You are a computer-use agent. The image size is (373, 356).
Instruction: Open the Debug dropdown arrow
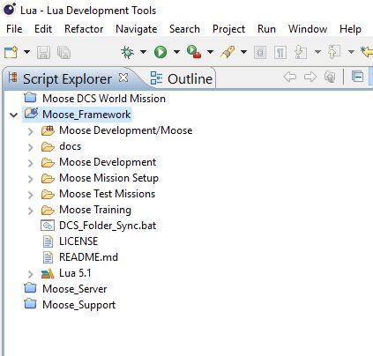(143, 52)
